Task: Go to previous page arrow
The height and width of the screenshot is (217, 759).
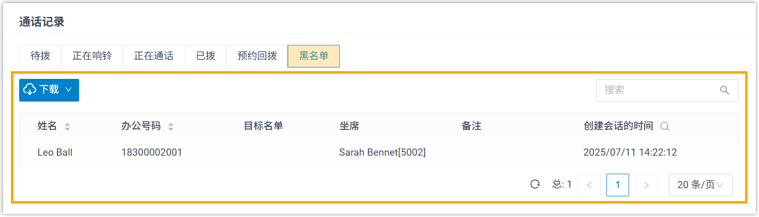Action: tap(589, 185)
